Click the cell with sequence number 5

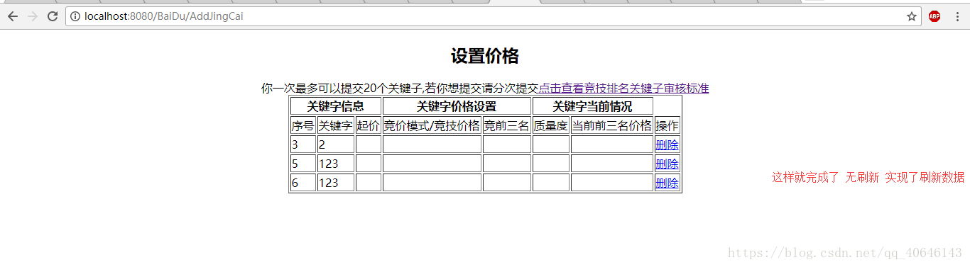point(303,164)
